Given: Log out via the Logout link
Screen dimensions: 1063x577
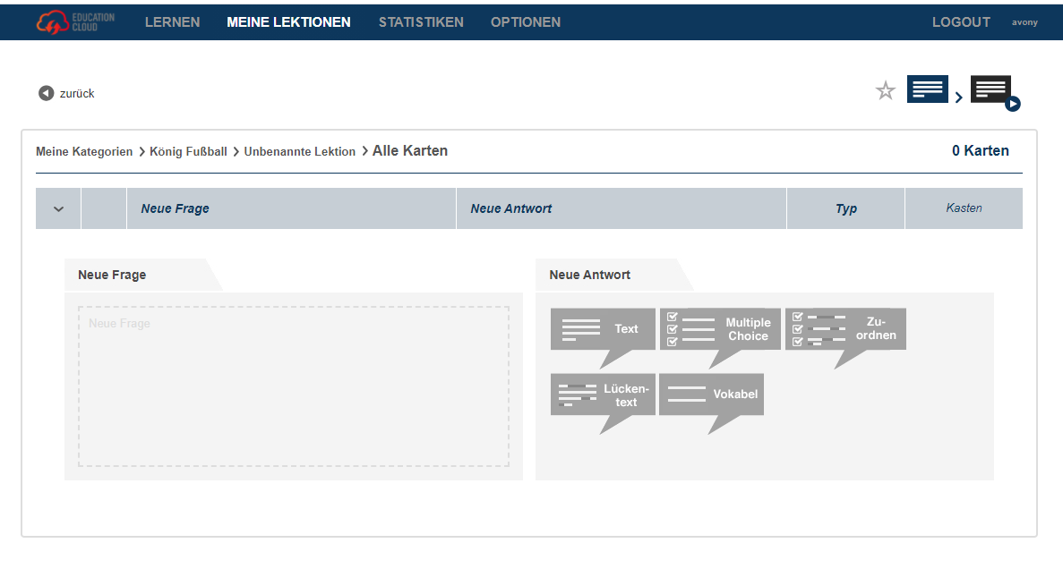Looking at the screenshot, I should [x=961, y=22].
